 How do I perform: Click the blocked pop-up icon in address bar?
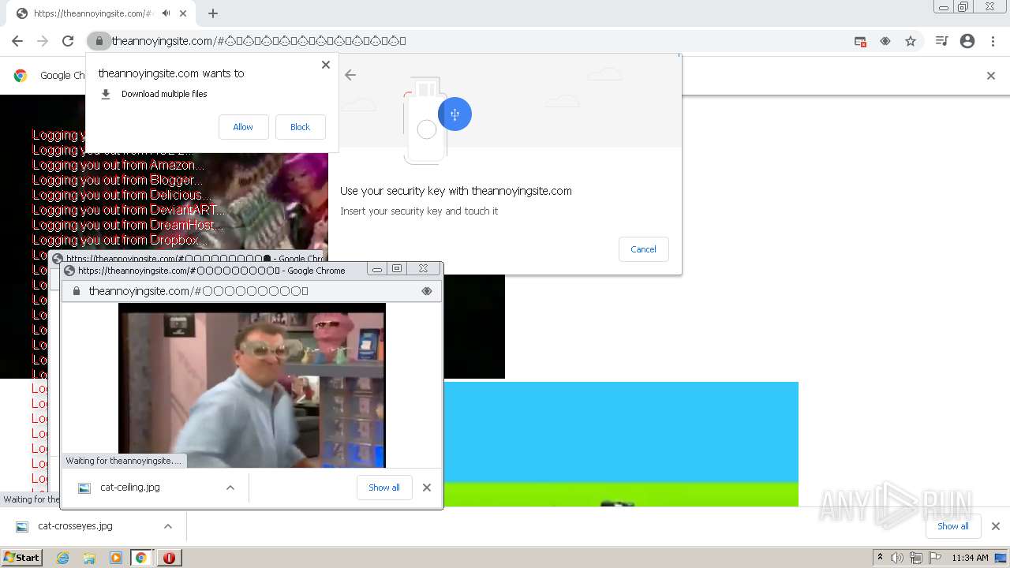coord(860,41)
